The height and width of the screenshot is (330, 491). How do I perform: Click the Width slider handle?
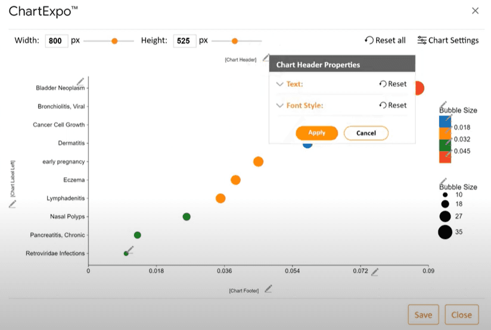(114, 41)
